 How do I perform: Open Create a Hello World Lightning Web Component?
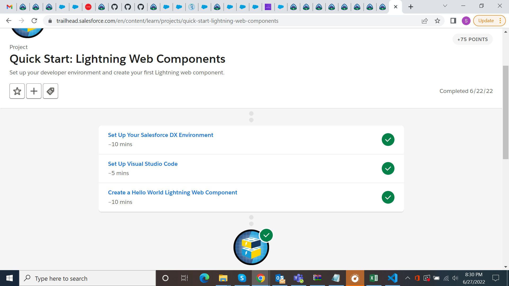click(x=173, y=193)
